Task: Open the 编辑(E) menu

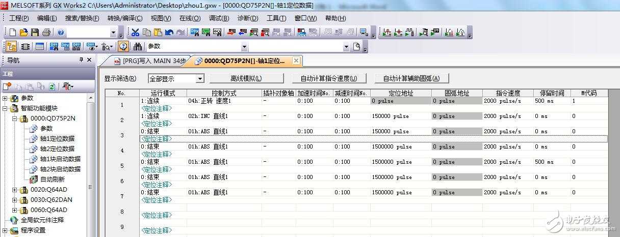Action: [47, 18]
